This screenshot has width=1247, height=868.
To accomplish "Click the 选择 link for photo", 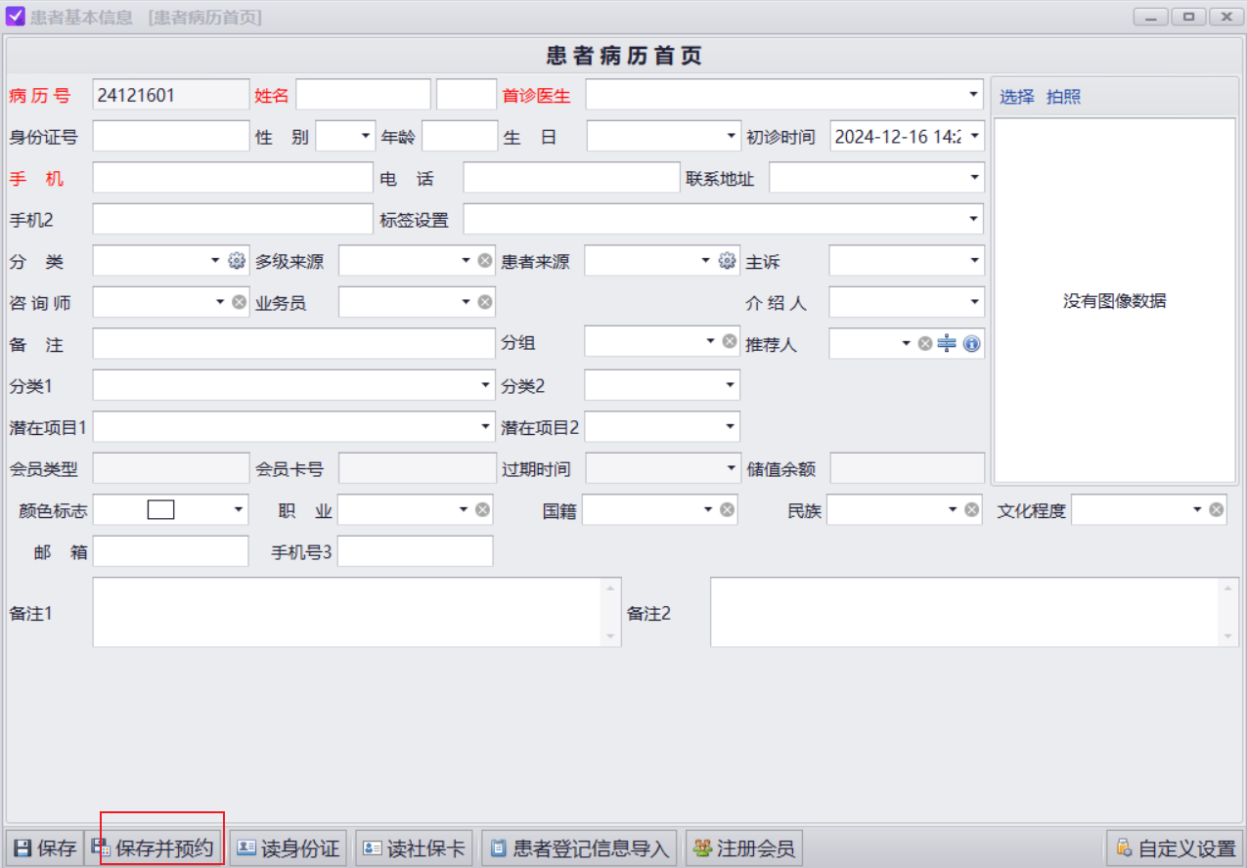I will (x=1017, y=97).
